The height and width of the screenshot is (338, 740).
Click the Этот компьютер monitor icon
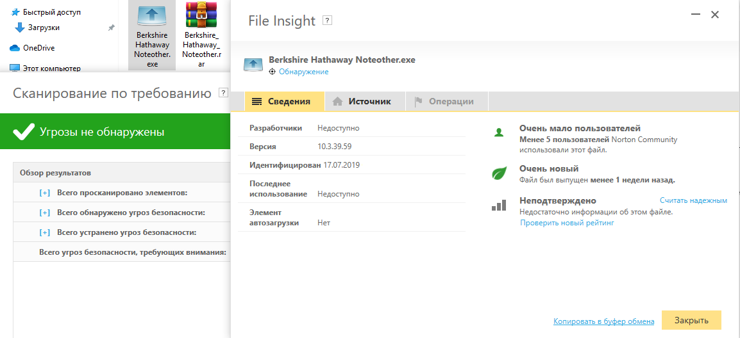(15, 68)
